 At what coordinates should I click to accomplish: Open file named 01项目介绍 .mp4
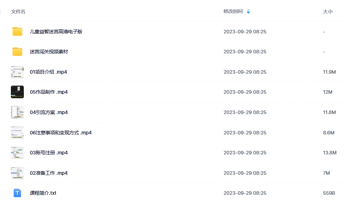[x=48, y=72]
